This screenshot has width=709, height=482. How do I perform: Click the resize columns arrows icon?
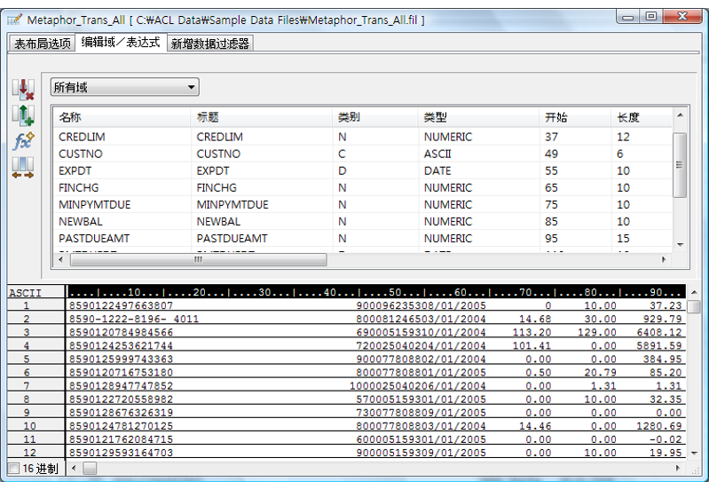point(23,167)
